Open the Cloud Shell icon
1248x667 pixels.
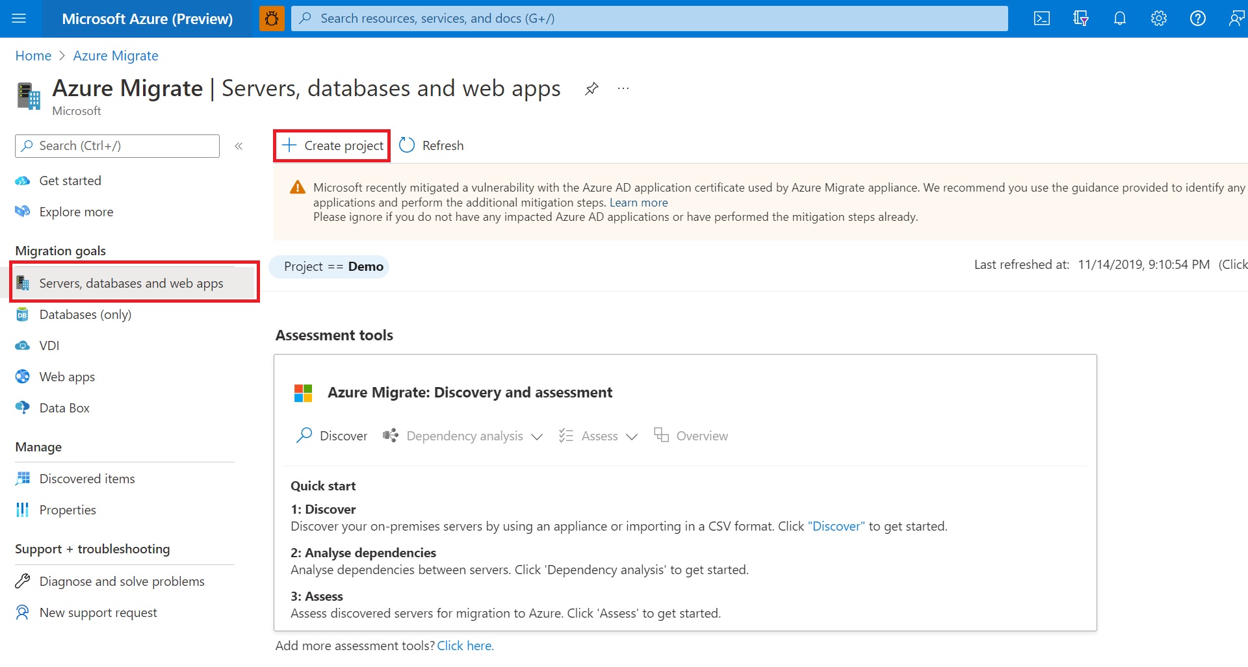(x=1041, y=18)
